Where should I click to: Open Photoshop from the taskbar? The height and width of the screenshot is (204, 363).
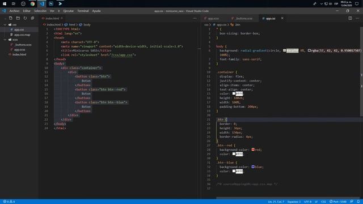pos(51,4)
